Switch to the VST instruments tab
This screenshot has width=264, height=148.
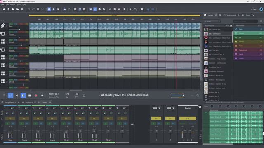click(x=230, y=15)
